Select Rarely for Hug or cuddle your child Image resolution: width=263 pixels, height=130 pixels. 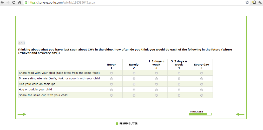pos(134,90)
